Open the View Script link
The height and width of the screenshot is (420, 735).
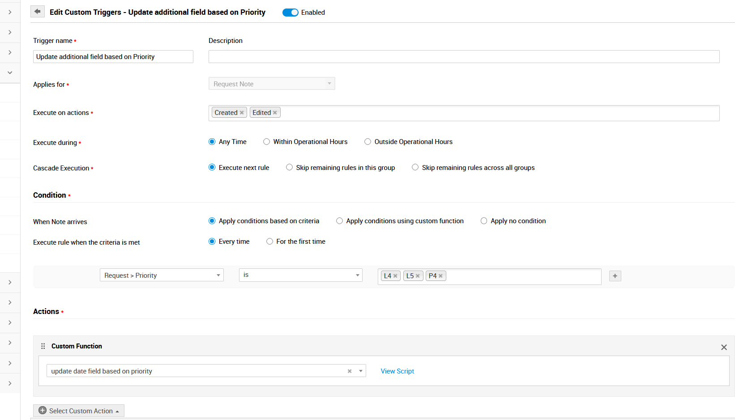click(x=397, y=371)
